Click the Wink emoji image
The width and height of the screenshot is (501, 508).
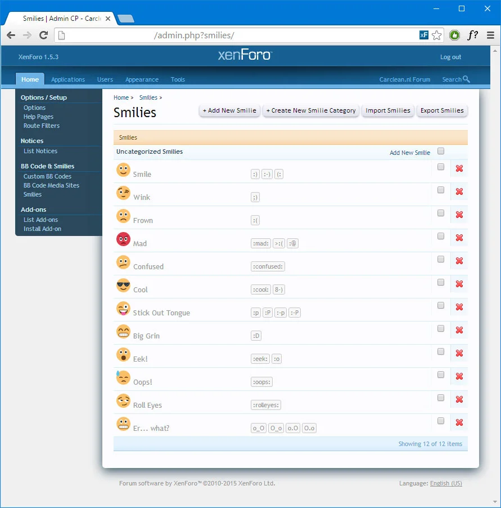[123, 193]
